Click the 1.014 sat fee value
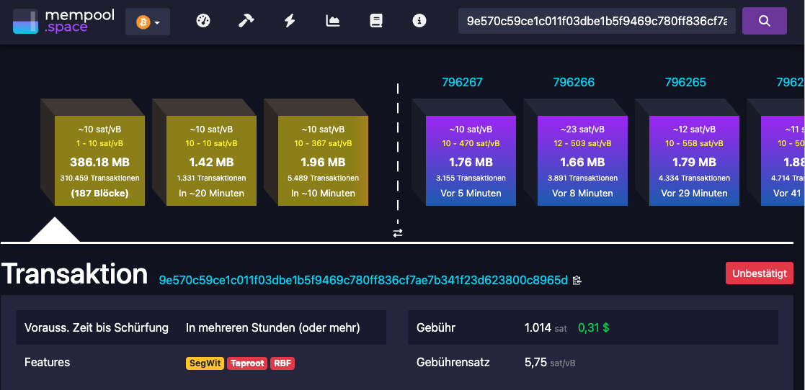The image size is (805, 390). pyautogui.click(x=546, y=328)
